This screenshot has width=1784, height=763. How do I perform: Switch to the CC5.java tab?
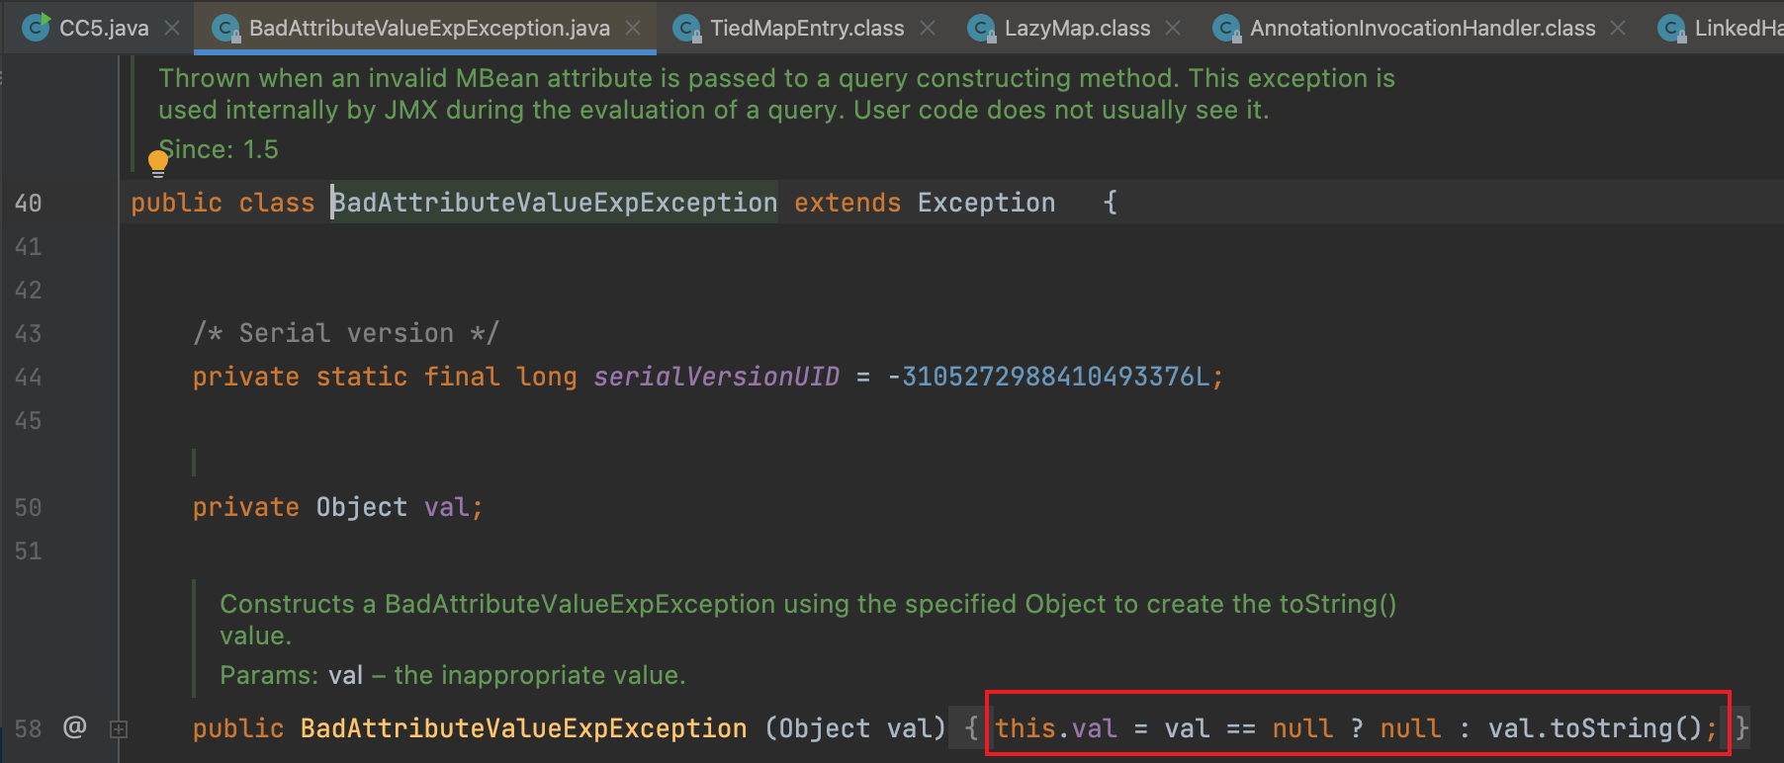tap(103, 28)
